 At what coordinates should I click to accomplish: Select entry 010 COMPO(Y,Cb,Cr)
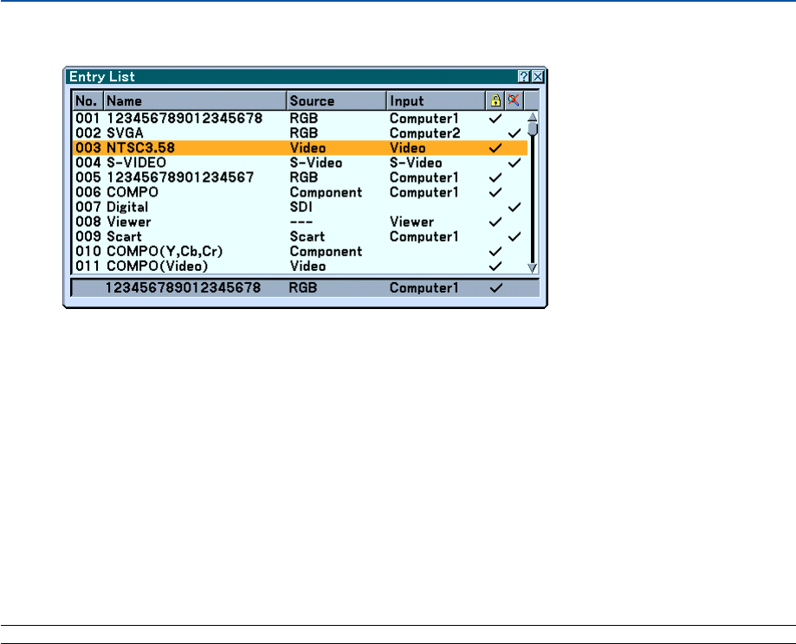[x=300, y=251]
